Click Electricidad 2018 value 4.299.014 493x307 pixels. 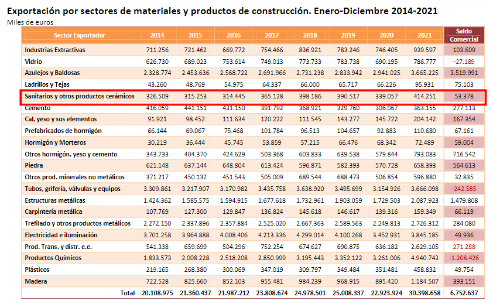pos(310,235)
